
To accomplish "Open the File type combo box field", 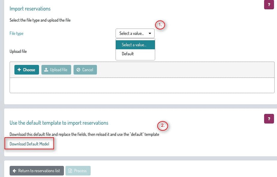I will click(132, 33).
